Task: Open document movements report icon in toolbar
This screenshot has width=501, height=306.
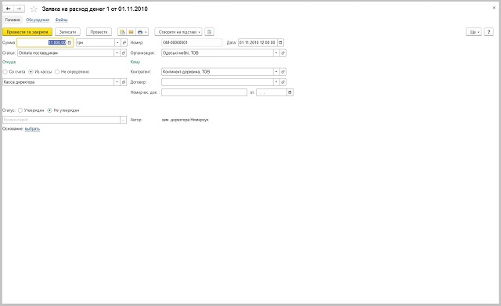Action: coord(122,32)
